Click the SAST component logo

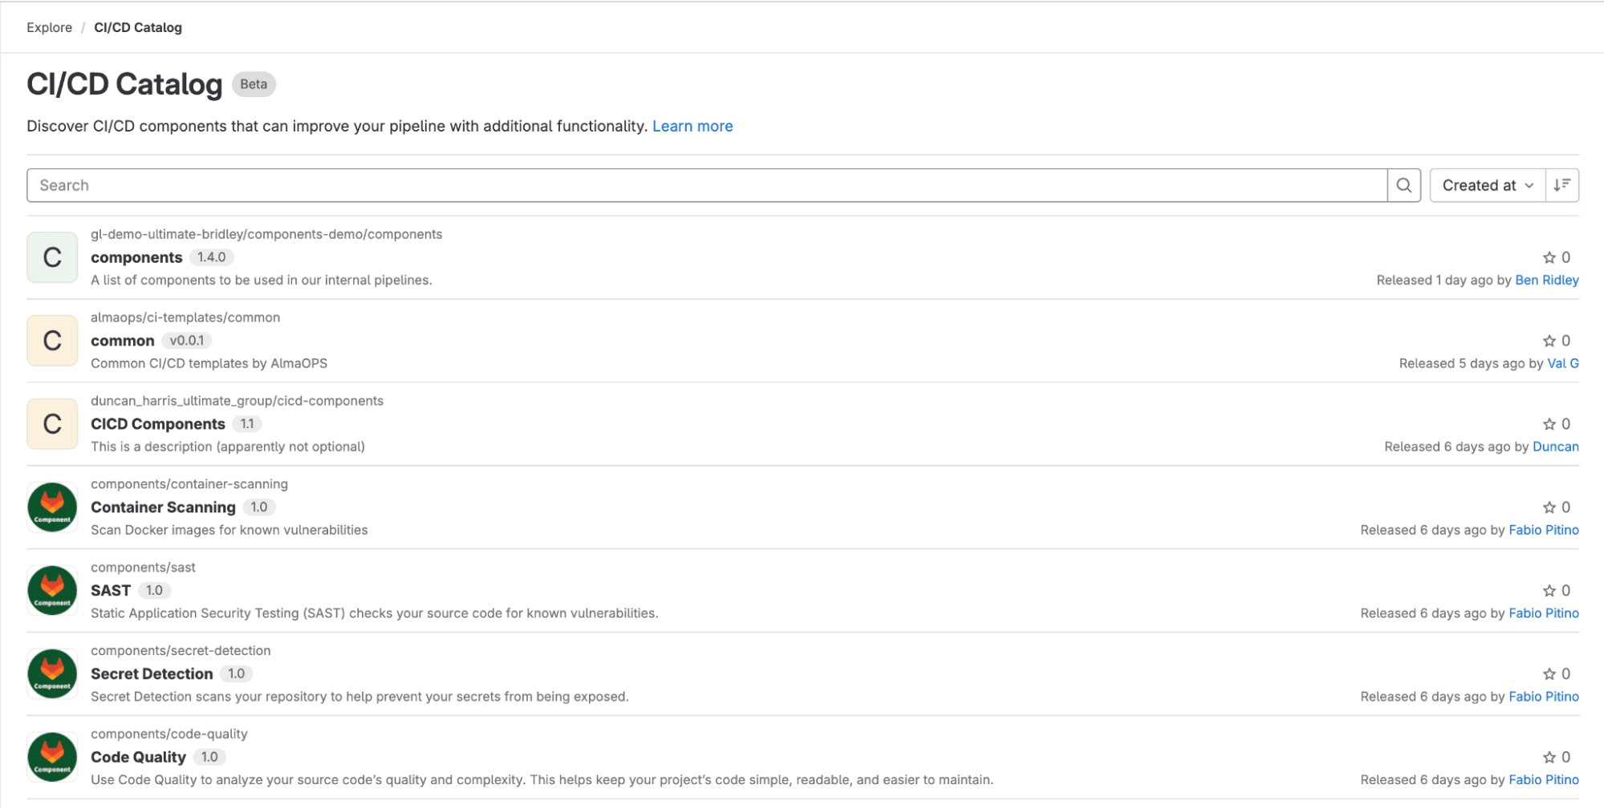[x=52, y=591]
